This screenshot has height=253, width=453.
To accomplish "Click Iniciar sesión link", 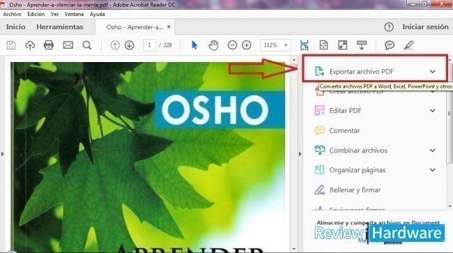I will tap(425, 27).
